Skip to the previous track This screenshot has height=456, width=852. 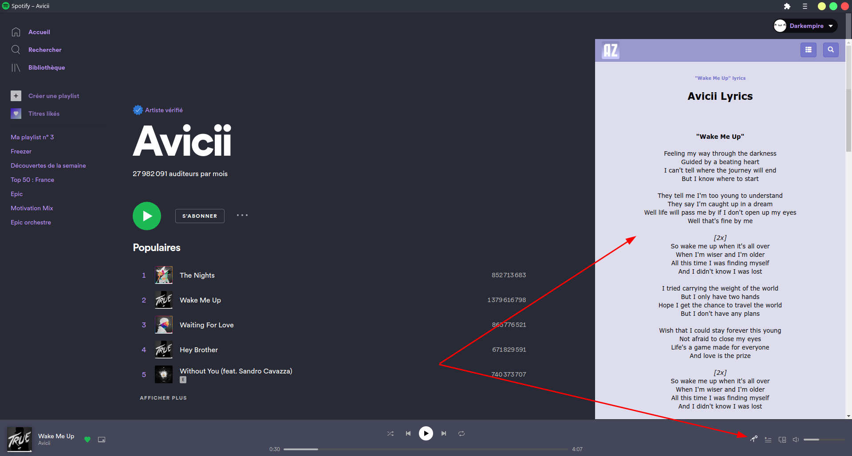[408, 433]
